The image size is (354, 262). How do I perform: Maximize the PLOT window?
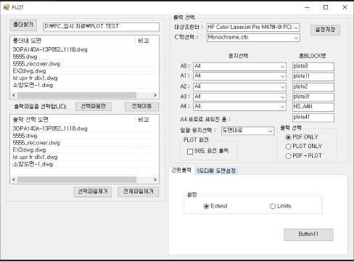(x=326, y=7)
